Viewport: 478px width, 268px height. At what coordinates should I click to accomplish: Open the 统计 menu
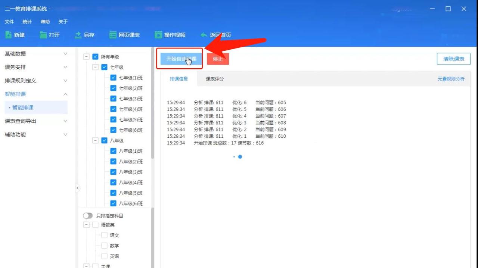27,22
